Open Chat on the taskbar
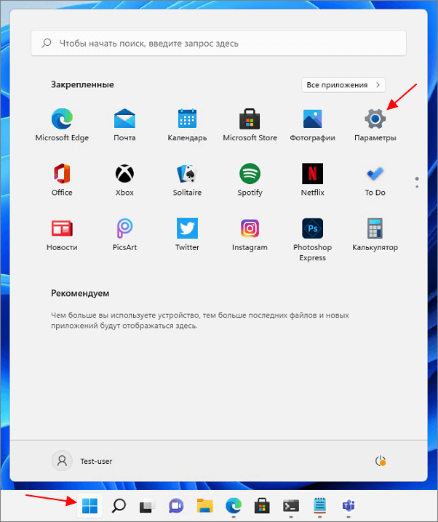 (176, 506)
